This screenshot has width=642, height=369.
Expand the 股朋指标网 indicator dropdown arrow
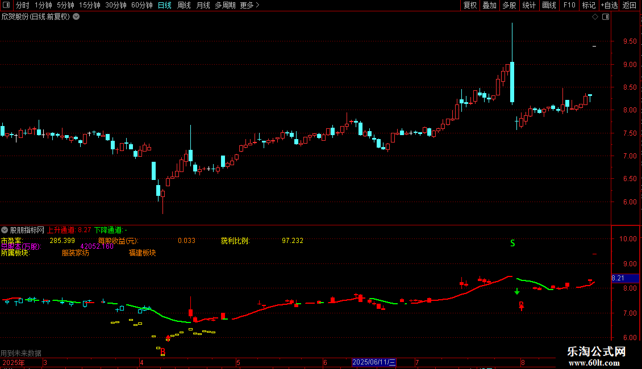coord(5,230)
